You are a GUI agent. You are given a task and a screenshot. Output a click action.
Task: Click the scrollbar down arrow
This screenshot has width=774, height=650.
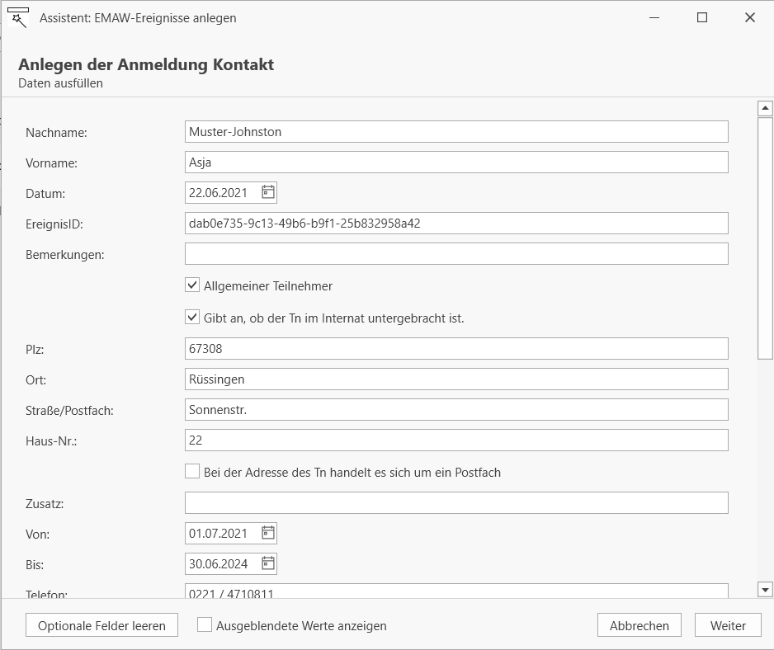(x=765, y=589)
